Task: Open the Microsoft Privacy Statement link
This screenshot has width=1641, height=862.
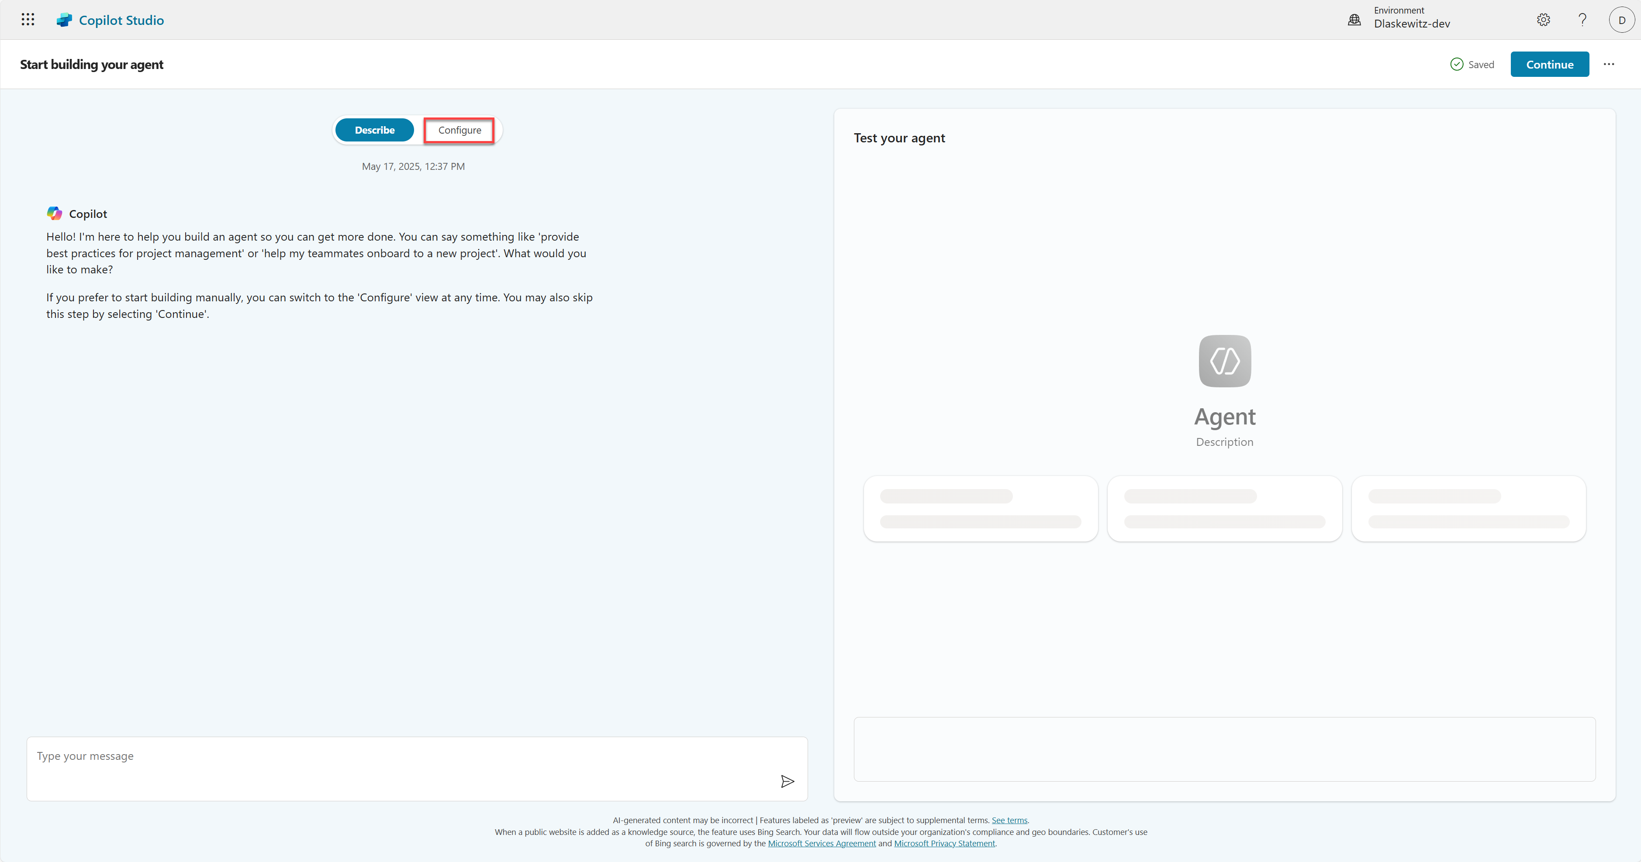Action: [x=945, y=843]
